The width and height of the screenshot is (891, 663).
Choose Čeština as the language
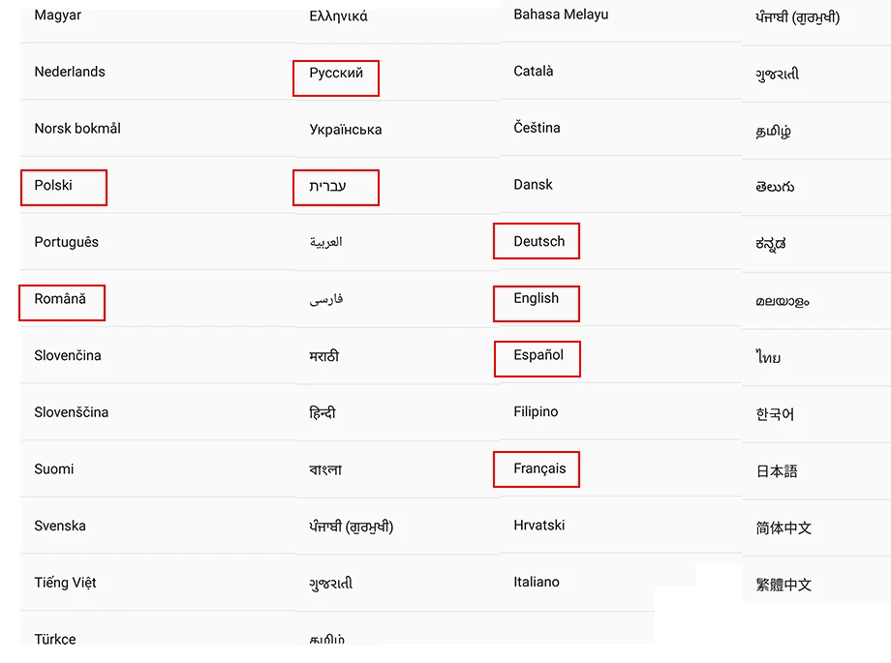(537, 128)
